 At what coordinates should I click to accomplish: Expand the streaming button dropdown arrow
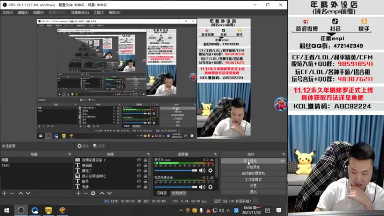point(282,161)
